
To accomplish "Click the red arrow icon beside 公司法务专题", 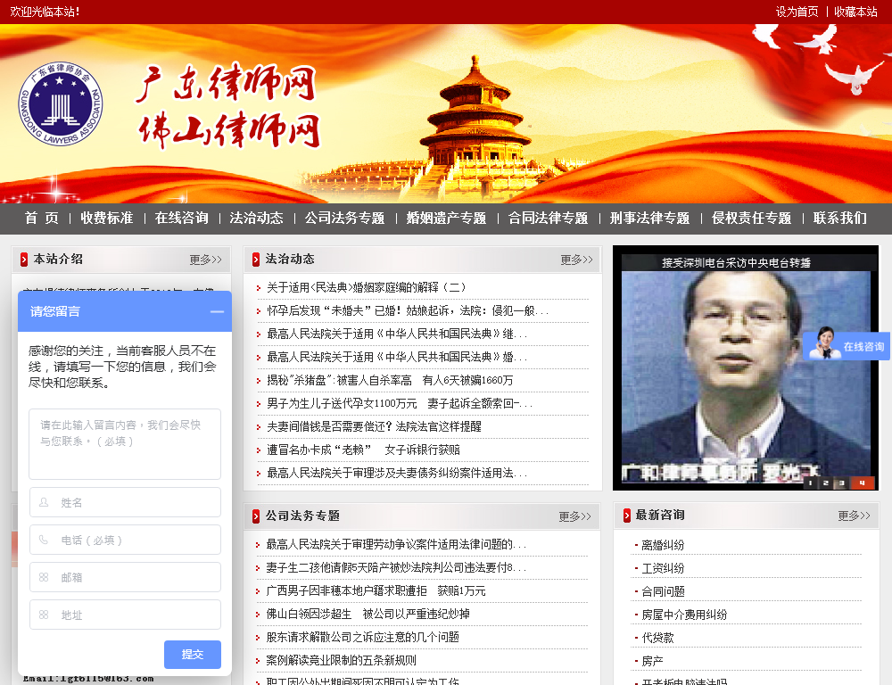I will [256, 516].
